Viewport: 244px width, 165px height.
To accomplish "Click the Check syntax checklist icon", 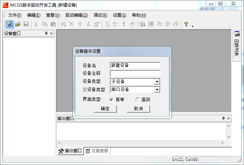I will click(107, 24).
